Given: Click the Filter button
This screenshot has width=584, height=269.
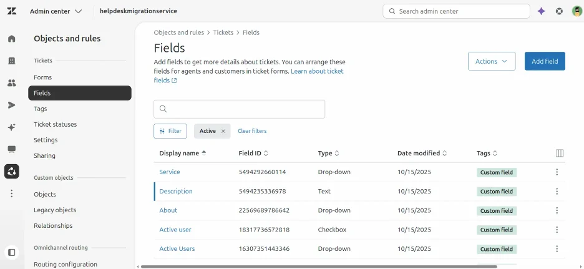Looking at the screenshot, I should 170,131.
